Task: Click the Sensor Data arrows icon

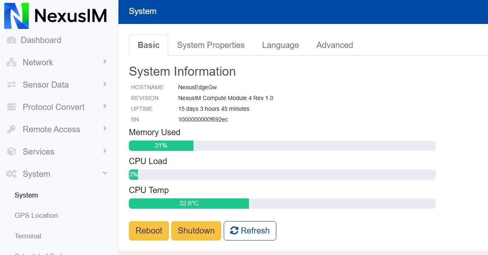Action: click(12, 85)
